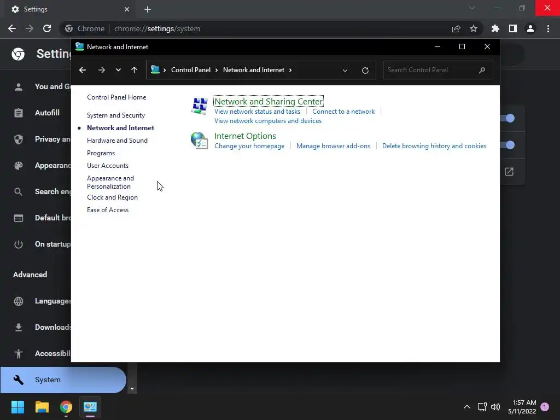
Task: Click Network and Internet breadcrumb
Action: click(254, 70)
